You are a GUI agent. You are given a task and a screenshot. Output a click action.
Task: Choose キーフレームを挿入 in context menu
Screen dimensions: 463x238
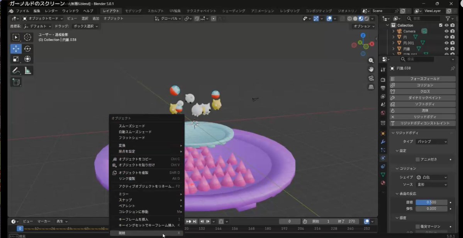click(146, 219)
